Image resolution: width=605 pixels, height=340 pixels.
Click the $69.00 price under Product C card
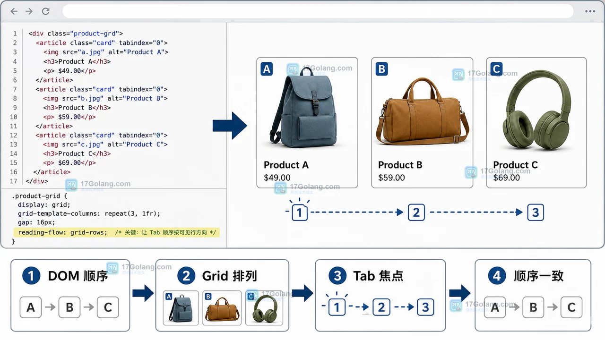507,178
